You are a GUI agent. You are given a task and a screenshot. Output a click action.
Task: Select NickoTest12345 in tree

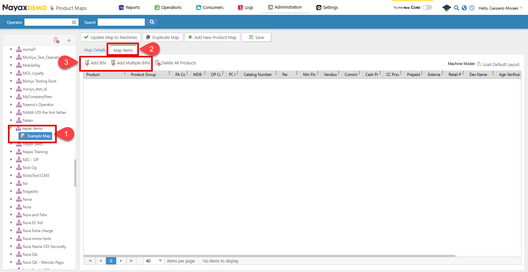(36, 176)
